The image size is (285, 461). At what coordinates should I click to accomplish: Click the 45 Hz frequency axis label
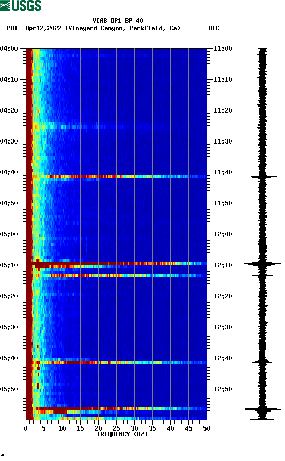click(188, 428)
